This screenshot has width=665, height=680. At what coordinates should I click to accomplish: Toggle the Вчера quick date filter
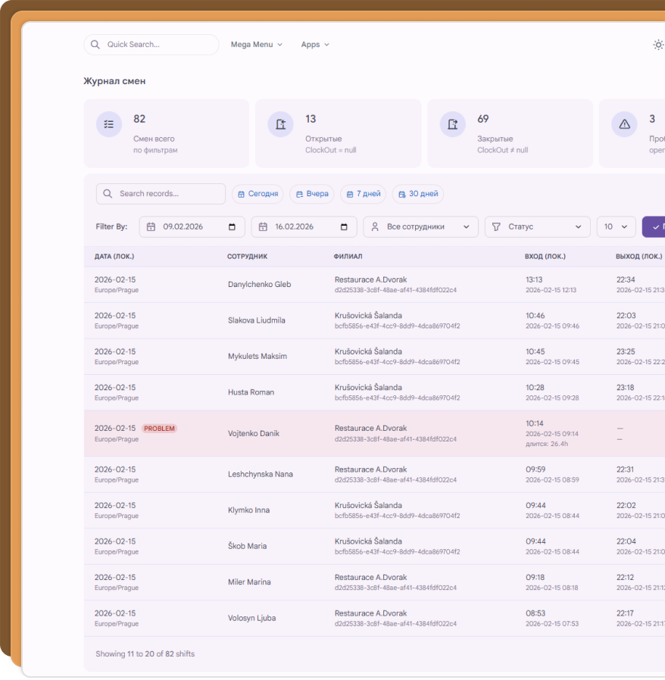312,194
